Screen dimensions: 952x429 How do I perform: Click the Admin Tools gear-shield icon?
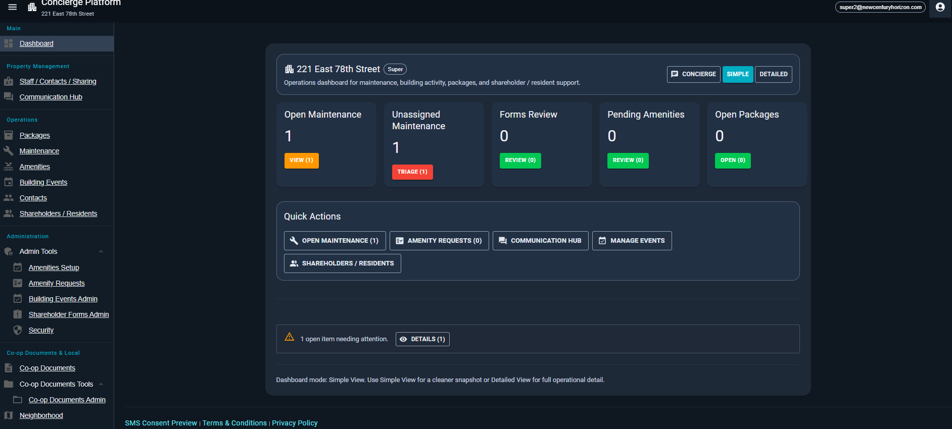pos(9,251)
